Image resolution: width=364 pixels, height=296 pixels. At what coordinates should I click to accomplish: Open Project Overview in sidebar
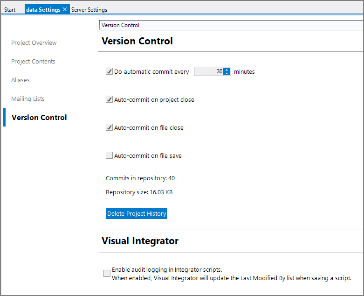(x=34, y=43)
